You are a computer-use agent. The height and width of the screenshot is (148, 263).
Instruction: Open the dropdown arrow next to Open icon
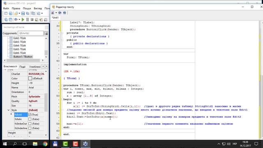click(19, 13)
